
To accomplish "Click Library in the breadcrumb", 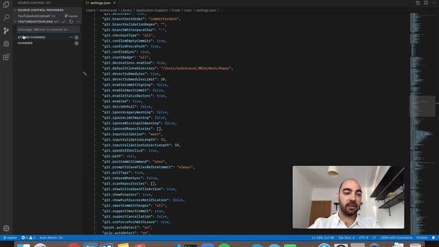I will coord(126,10).
